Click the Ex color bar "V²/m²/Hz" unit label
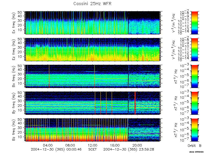The width and height of the screenshot is (204, 153). (174, 23)
